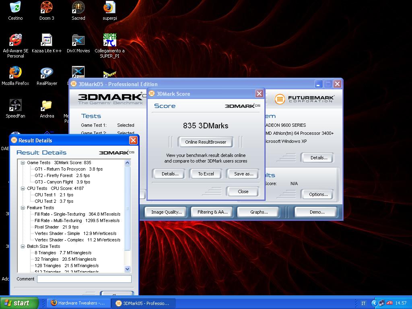Launch Ad-Aware SE Personal shortcut
This screenshot has height=309, width=412.
pyautogui.click(x=16, y=46)
